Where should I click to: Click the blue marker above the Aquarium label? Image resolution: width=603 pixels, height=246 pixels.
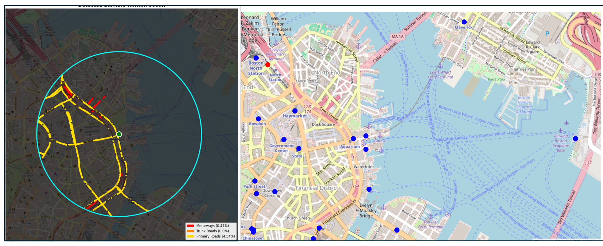353,139
